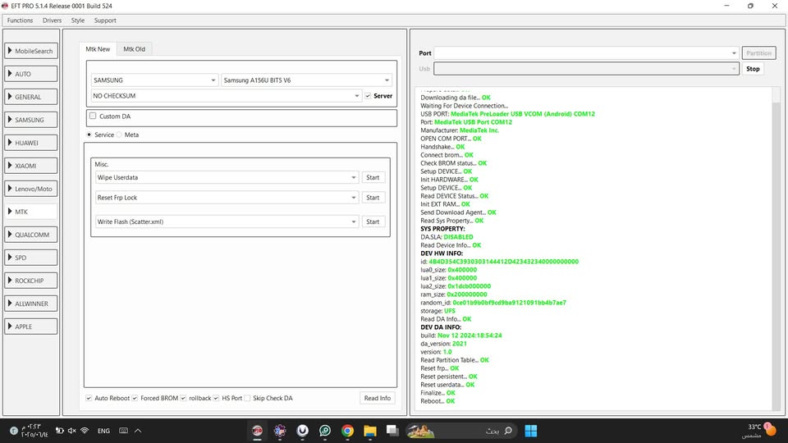Open the Drivers menu
Screen dimensions: 788x443
(x=52, y=20)
